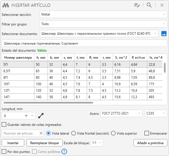
Task: Click the measure length by two points icon
Action: point(41,116)
